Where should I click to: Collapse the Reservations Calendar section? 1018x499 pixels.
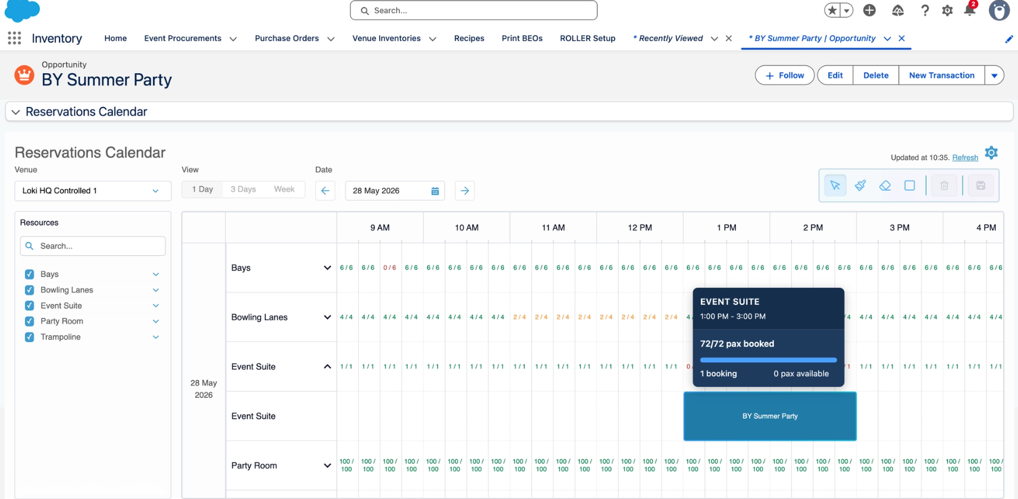point(16,112)
